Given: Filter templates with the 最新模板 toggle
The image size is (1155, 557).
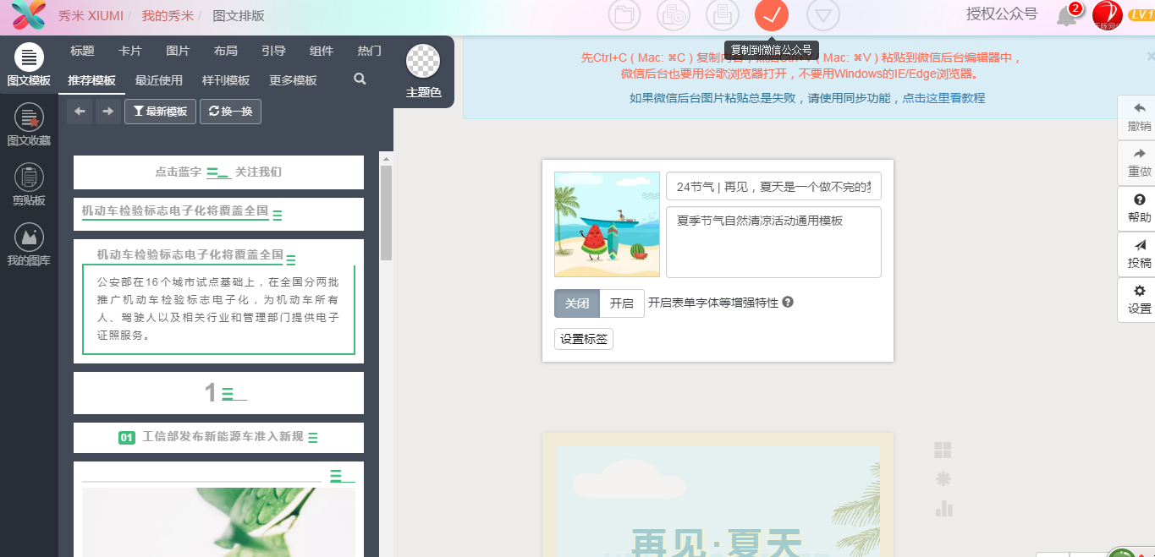Looking at the screenshot, I should [160, 111].
